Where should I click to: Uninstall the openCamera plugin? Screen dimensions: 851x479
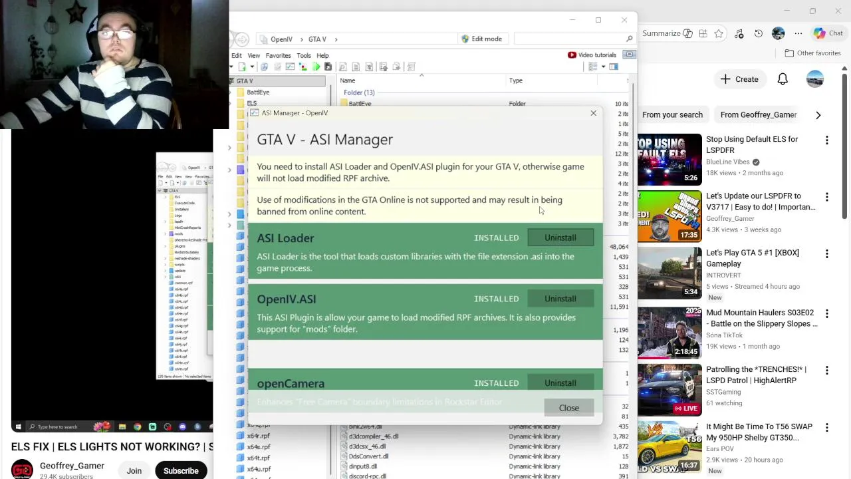(x=560, y=383)
